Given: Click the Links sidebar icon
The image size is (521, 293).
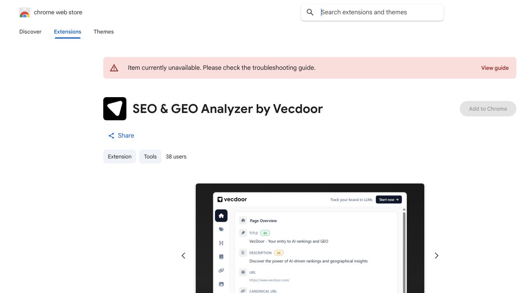Looking at the screenshot, I should coord(221,270).
